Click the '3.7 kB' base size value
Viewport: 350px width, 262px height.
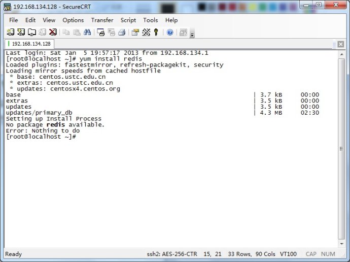(271, 95)
